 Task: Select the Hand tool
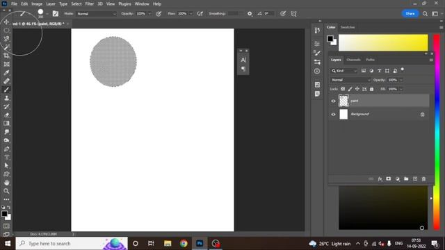pos(6,183)
